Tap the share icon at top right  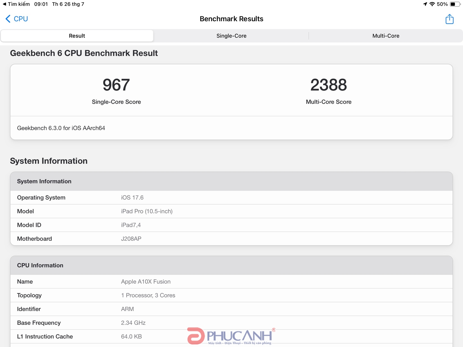pos(449,19)
